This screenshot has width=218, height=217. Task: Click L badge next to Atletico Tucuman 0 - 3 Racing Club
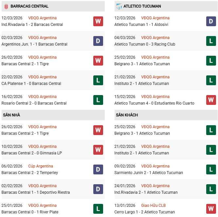coord(211,41)
